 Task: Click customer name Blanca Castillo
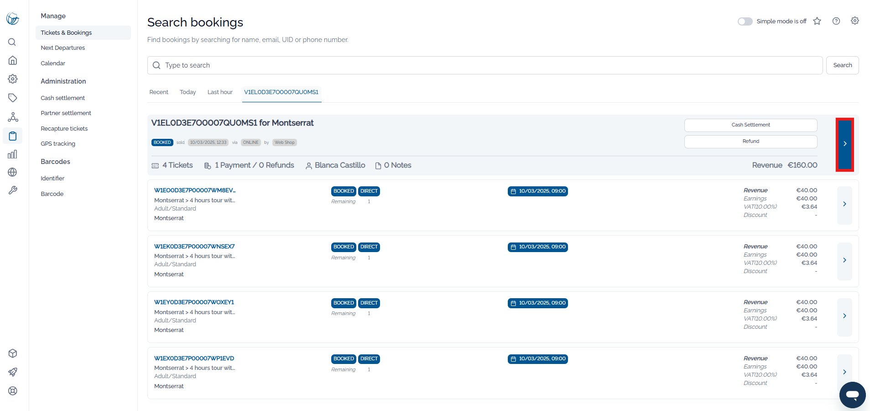335,165
